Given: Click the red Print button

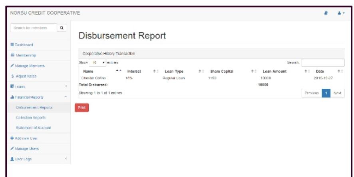Looking at the screenshot, I should [x=82, y=108].
